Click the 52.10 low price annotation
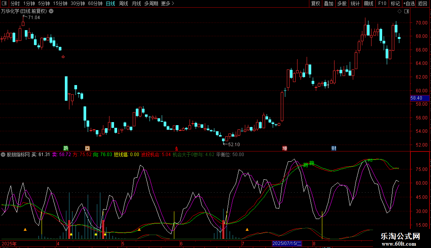 [x=234, y=144]
